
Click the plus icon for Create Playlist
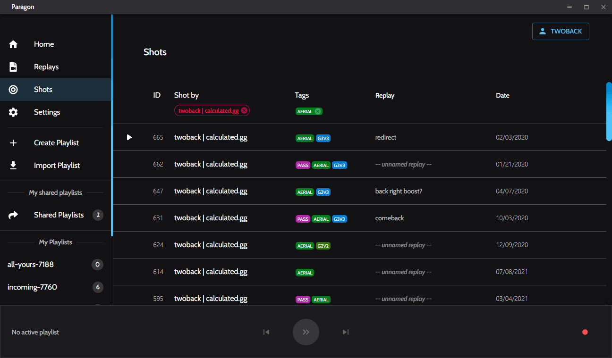click(x=13, y=143)
